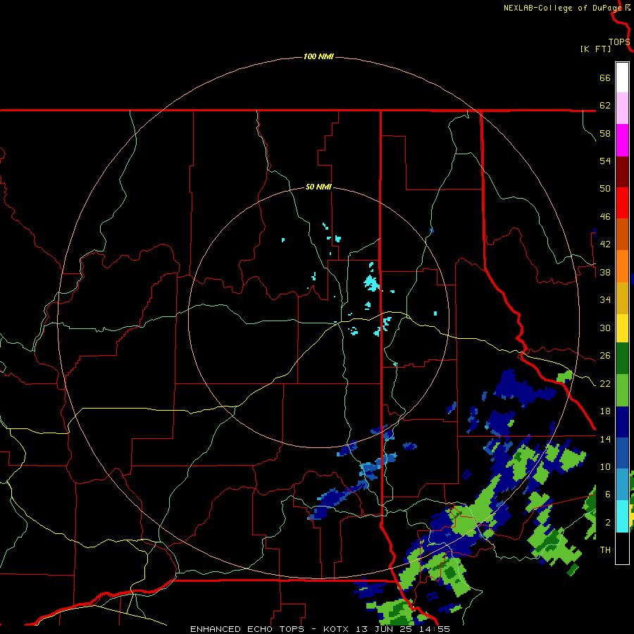Click the legend value "22"
This screenshot has height=634, width=634.
605,384
